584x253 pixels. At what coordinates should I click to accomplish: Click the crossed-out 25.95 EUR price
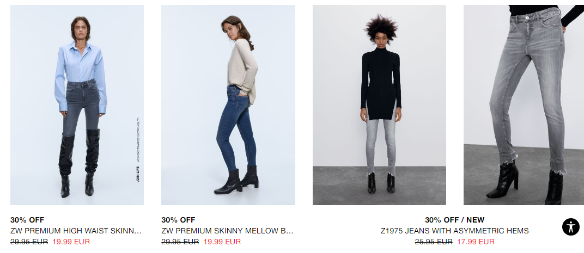click(x=434, y=242)
